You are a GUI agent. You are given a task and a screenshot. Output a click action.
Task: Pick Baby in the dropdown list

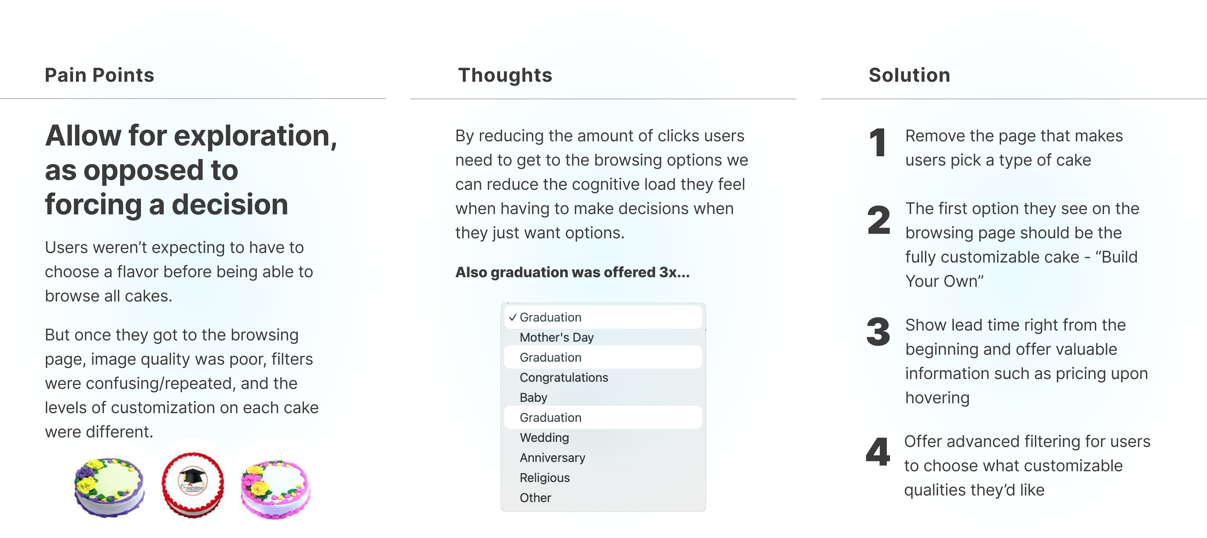[x=533, y=398]
